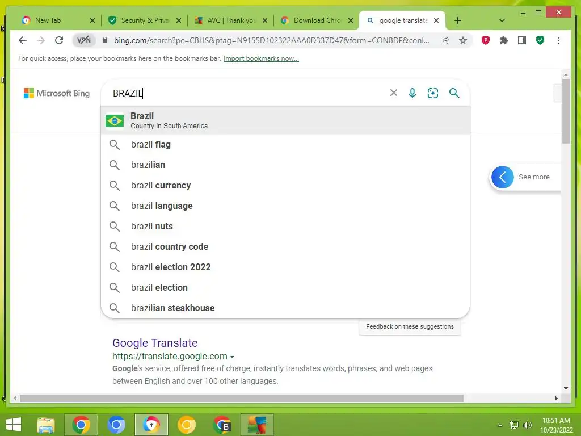Click the forward navigation arrow
Screen dimensions: 581x436
tap(41, 40)
